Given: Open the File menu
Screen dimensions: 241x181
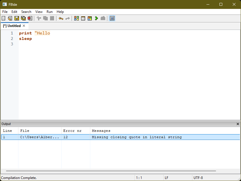Looking at the screenshot, I should 5,12.
